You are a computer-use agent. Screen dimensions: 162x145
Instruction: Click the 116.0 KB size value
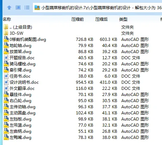coord(84,88)
